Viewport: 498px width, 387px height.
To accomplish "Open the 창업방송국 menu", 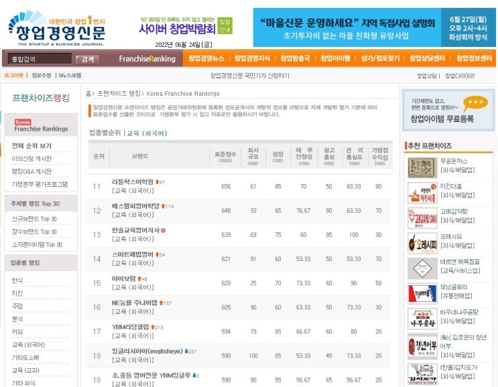I will point(295,58).
